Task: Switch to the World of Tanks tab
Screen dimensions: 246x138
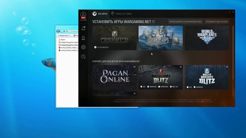Action: pos(121,14)
